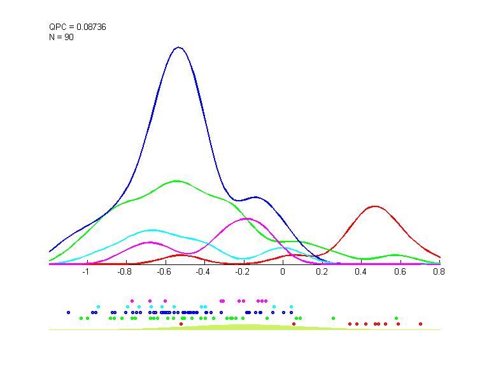Select the -0.8 x-axis tick label
Viewport: 489px width, 367px height.
click(x=125, y=271)
